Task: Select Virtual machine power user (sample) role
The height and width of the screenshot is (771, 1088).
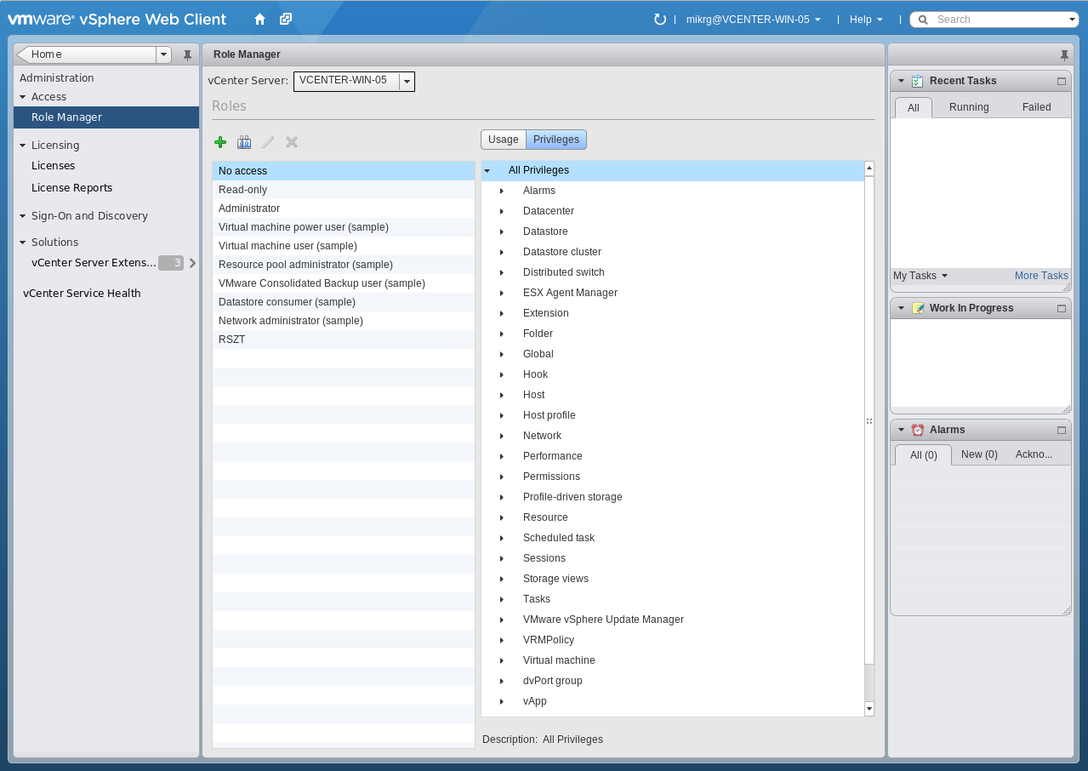Action: (x=344, y=227)
